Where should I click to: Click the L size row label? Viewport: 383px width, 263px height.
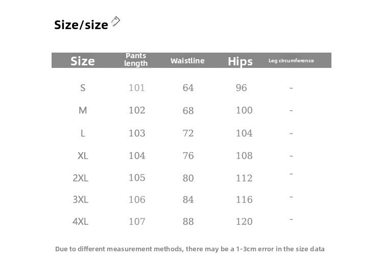[x=83, y=133]
